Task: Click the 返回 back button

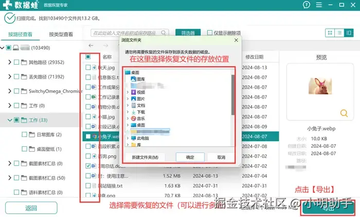Action: (x=31, y=208)
